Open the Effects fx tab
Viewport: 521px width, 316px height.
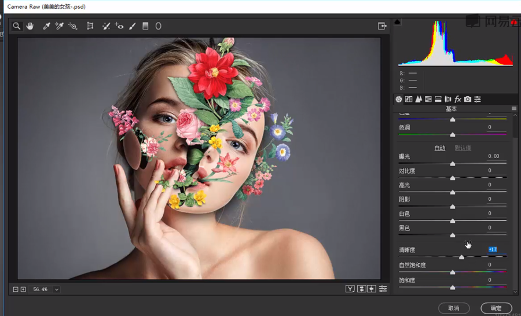coord(458,100)
